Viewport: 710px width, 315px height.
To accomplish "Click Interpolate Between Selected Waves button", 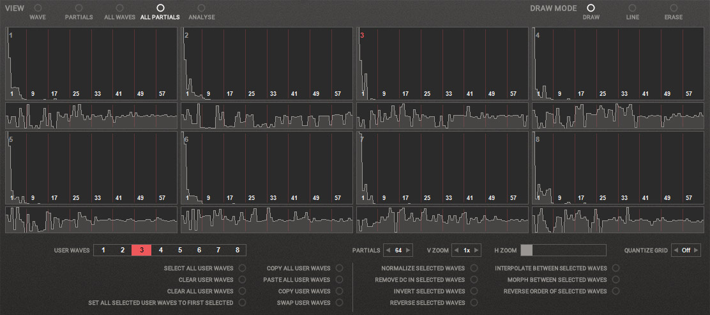I will coord(616,268).
